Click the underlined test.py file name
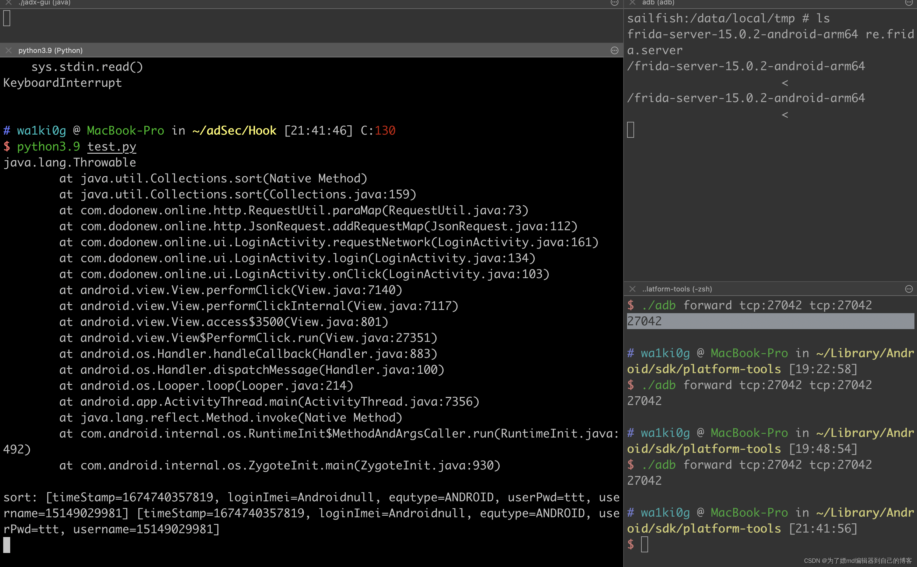This screenshot has width=917, height=567. [112, 147]
